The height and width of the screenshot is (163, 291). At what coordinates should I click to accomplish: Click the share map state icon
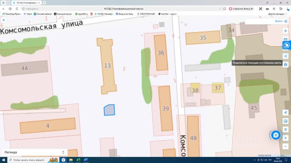(x=286, y=56)
